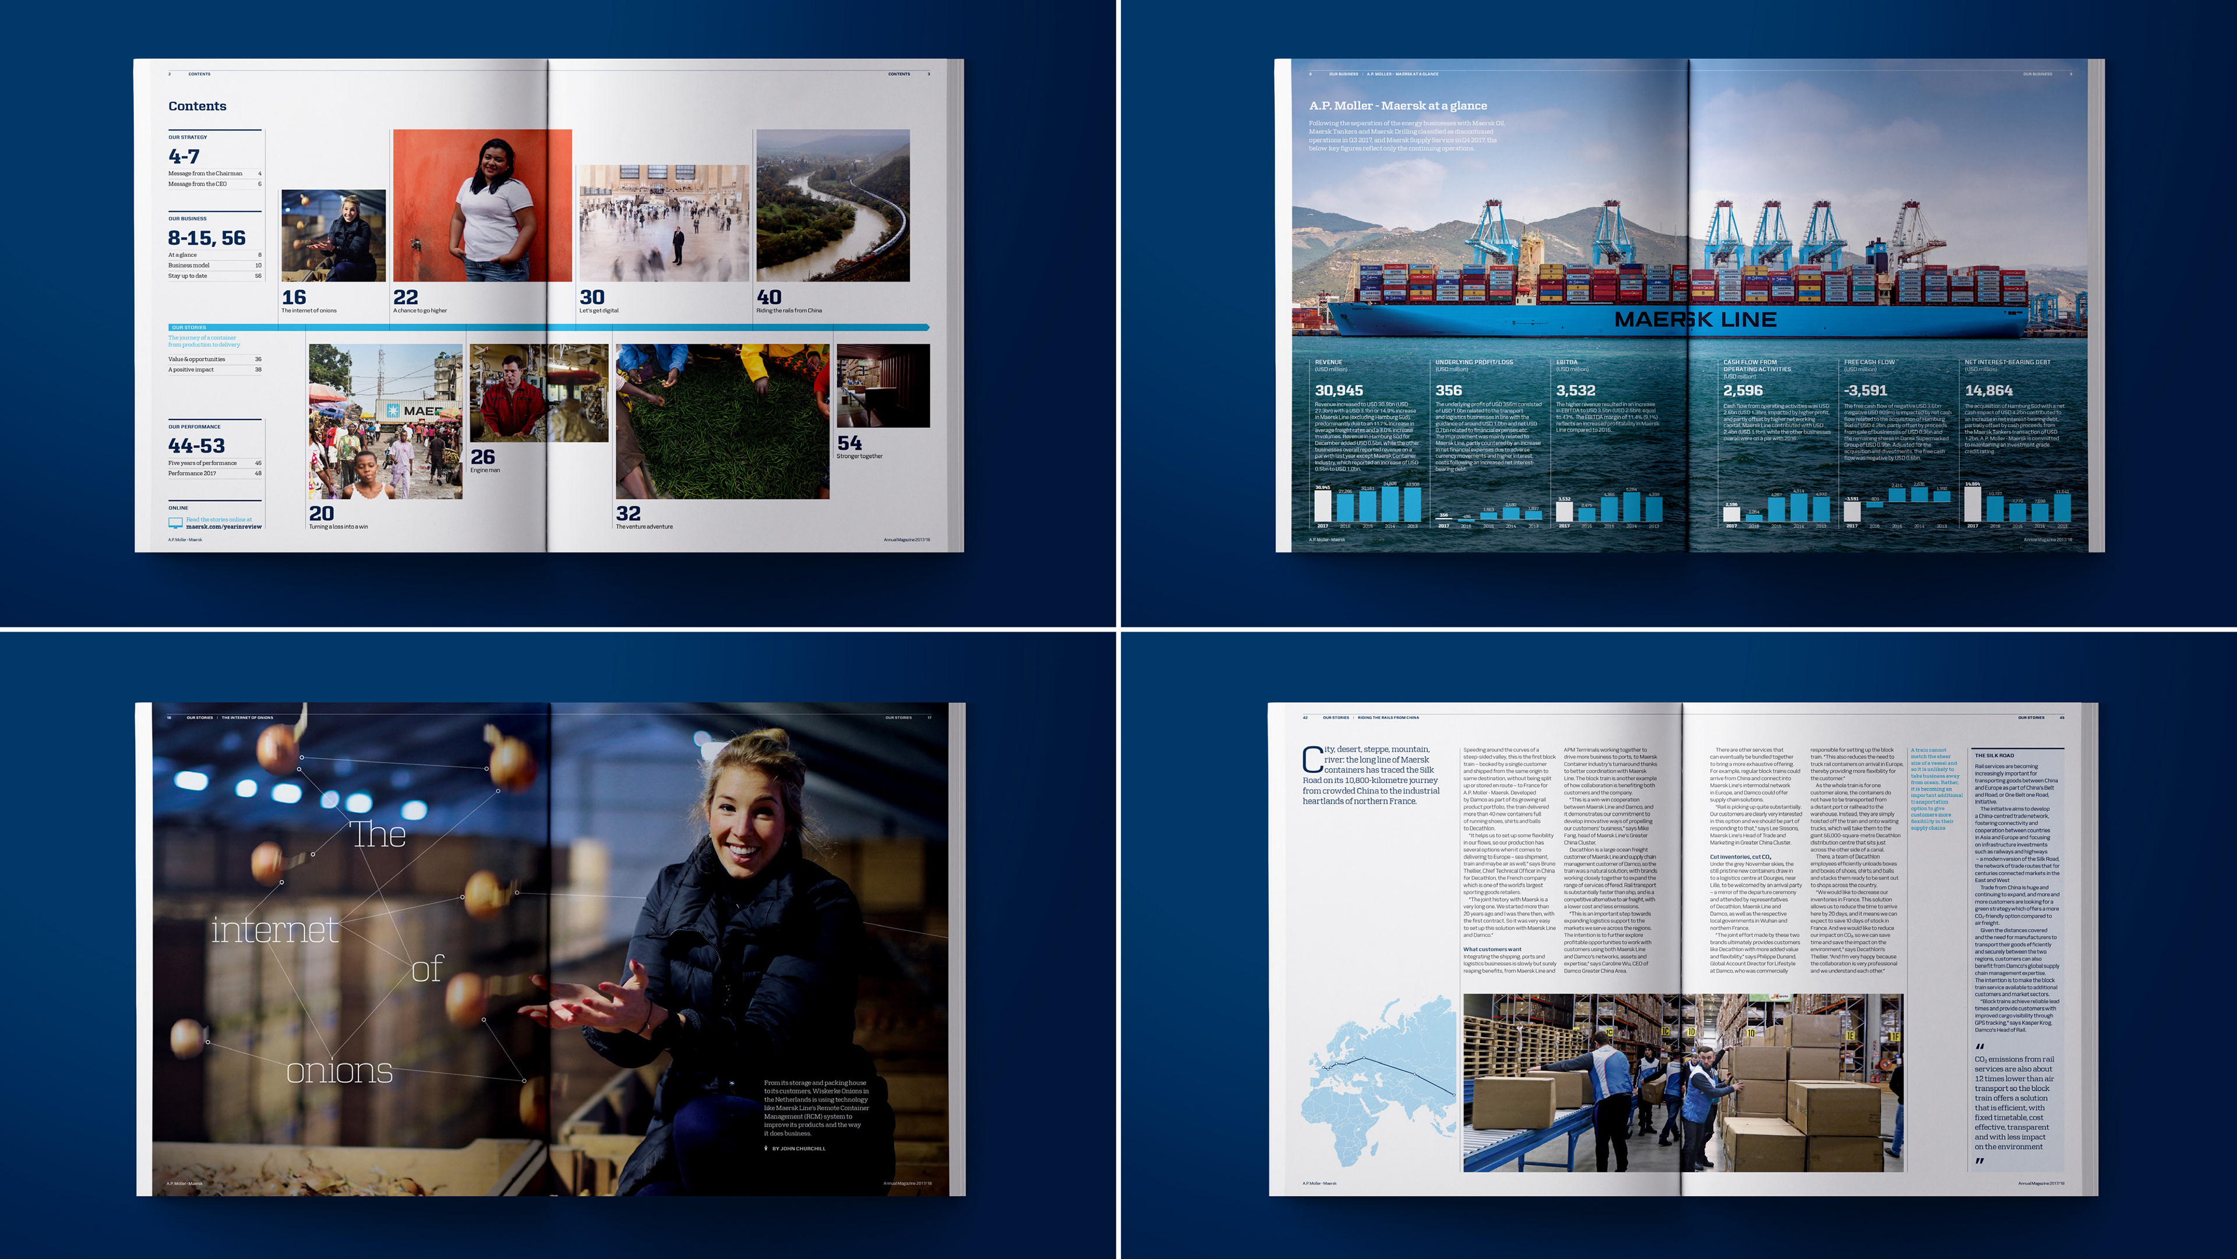This screenshot has height=1259, width=2237.
Task: Open the maersk.com/yearinreview link
Action: (223, 526)
